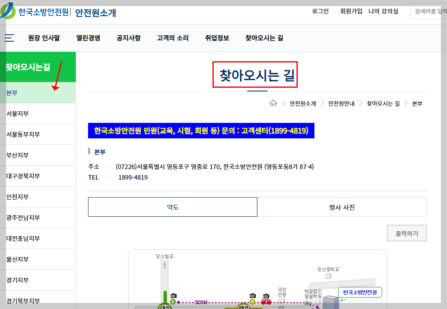Click the blue 고객센터(1899-4819) banner
The image size is (447, 309).
(201, 131)
